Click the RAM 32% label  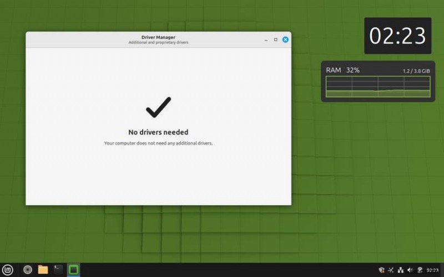(x=342, y=70)
